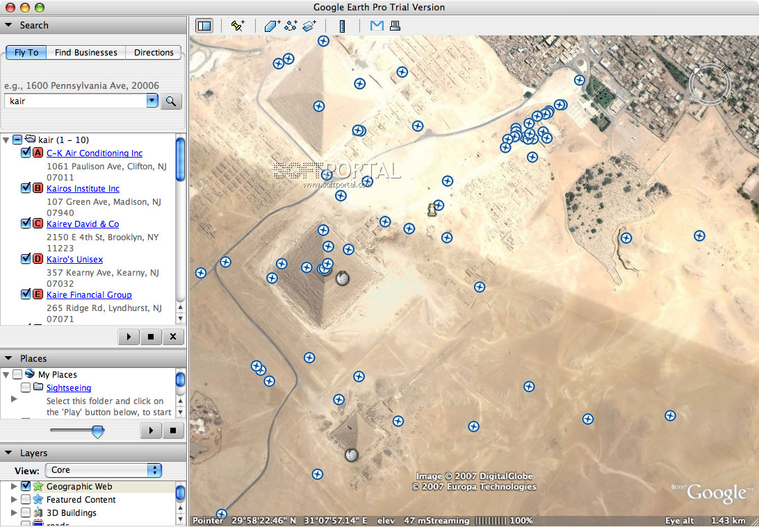
Task: Click the yellow placemark near map center
Action: click(x=432, y=210)
